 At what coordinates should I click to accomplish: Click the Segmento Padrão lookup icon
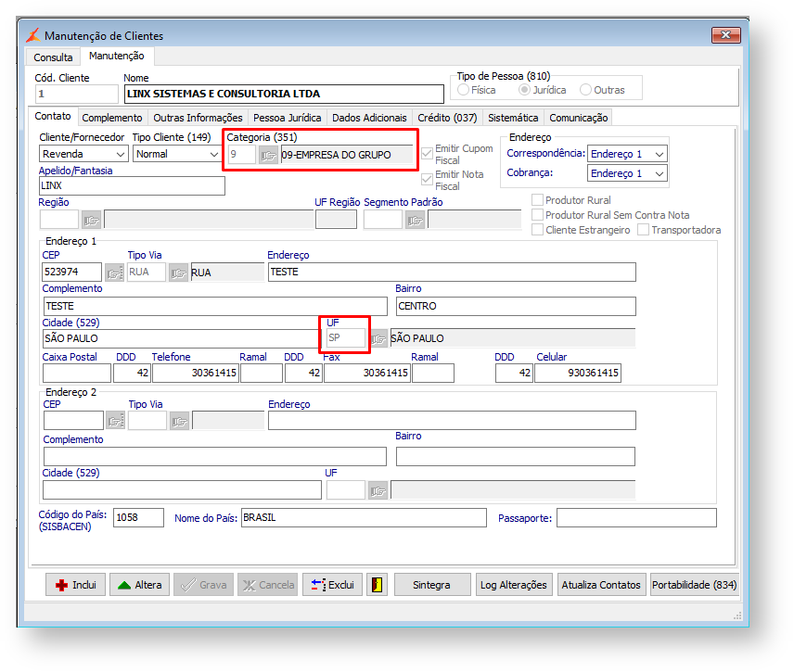click(415, 220)
